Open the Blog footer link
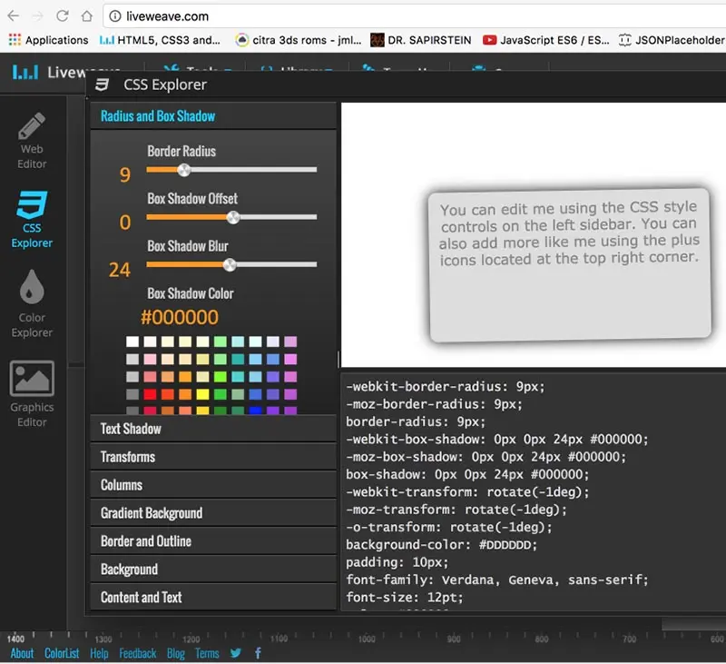726x664 pixels. (x=176, y=653)
